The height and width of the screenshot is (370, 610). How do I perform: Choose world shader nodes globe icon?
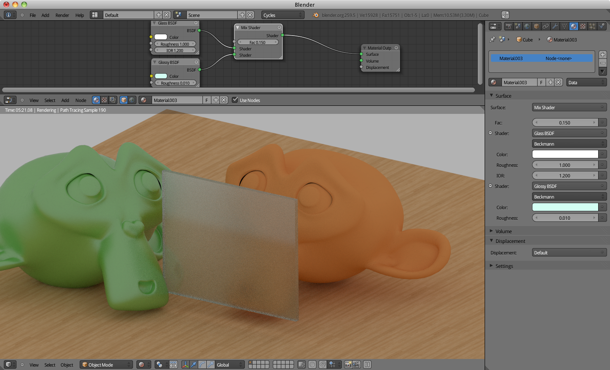(x=132, y=100)
